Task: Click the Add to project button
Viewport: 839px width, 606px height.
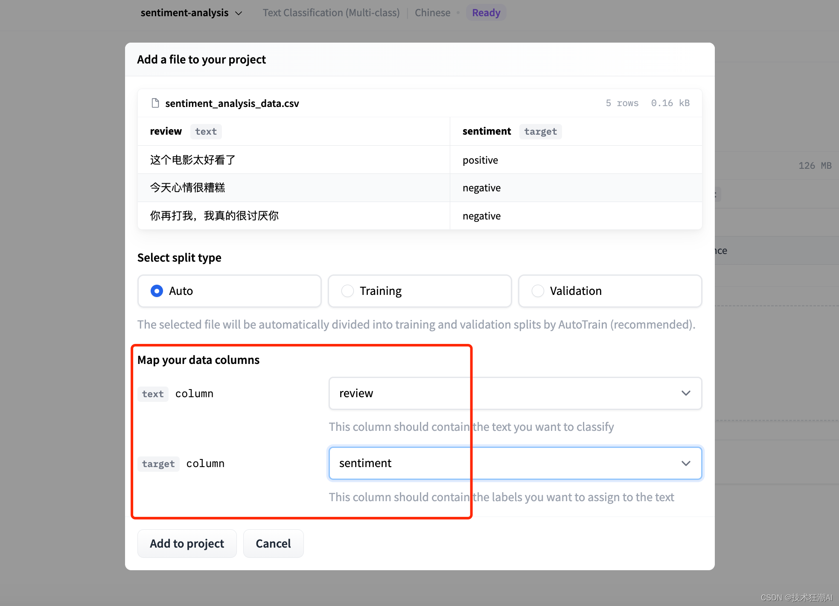Action: 186,543
